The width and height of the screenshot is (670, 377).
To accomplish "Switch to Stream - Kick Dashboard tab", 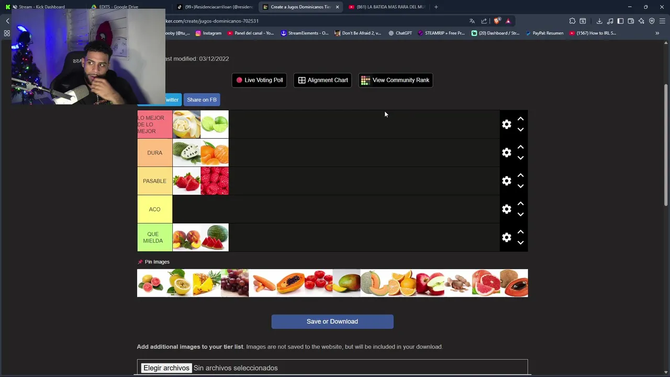I will pyautogui.click(x=42, y=7).
